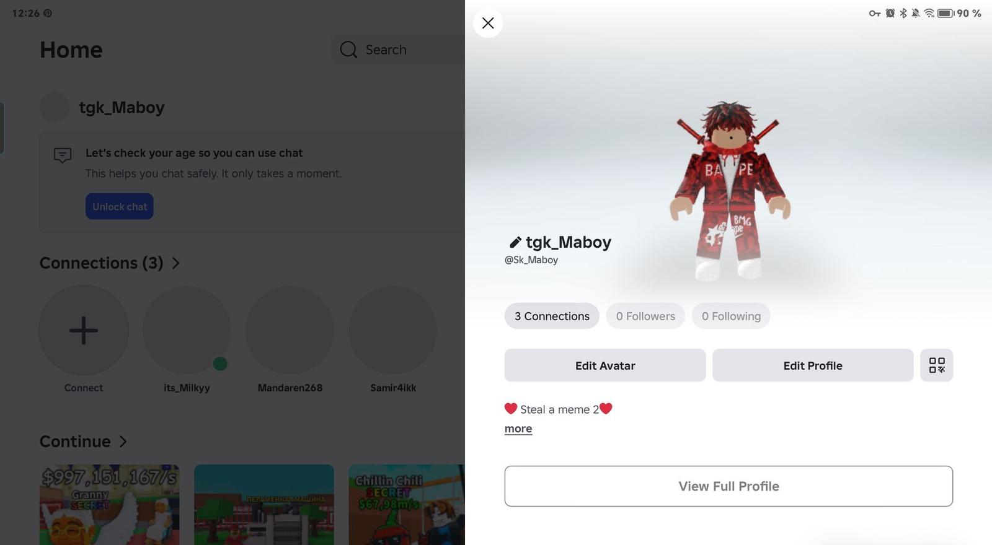Expand the Connections (3) chevron
Viewport: 992px width, 545px height.
tap(176, 263)
